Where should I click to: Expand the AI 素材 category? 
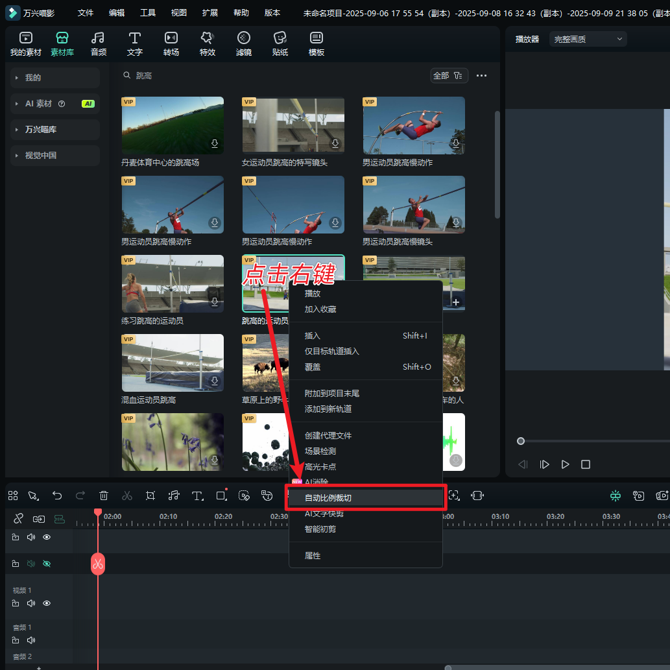coord(55,104)
